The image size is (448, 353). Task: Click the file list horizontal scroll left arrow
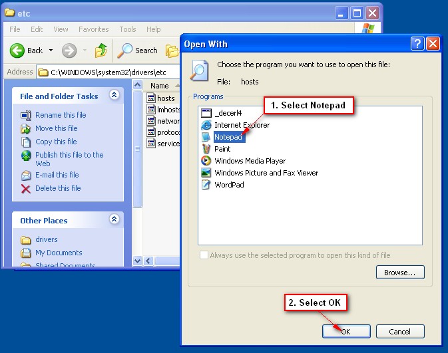[148, 261]
